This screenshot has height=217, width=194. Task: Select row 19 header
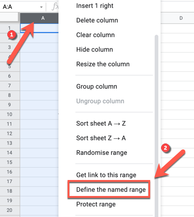tap(10, 201)
